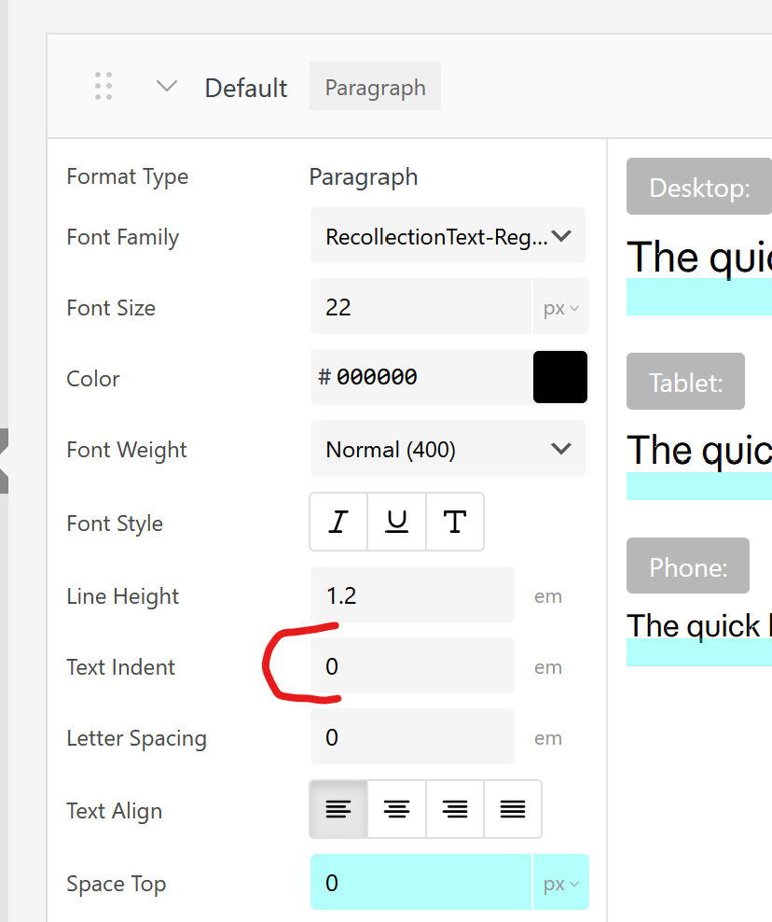
Task: Click the italic font style icon
Action: pyautogui.click(x=338, y=523)
